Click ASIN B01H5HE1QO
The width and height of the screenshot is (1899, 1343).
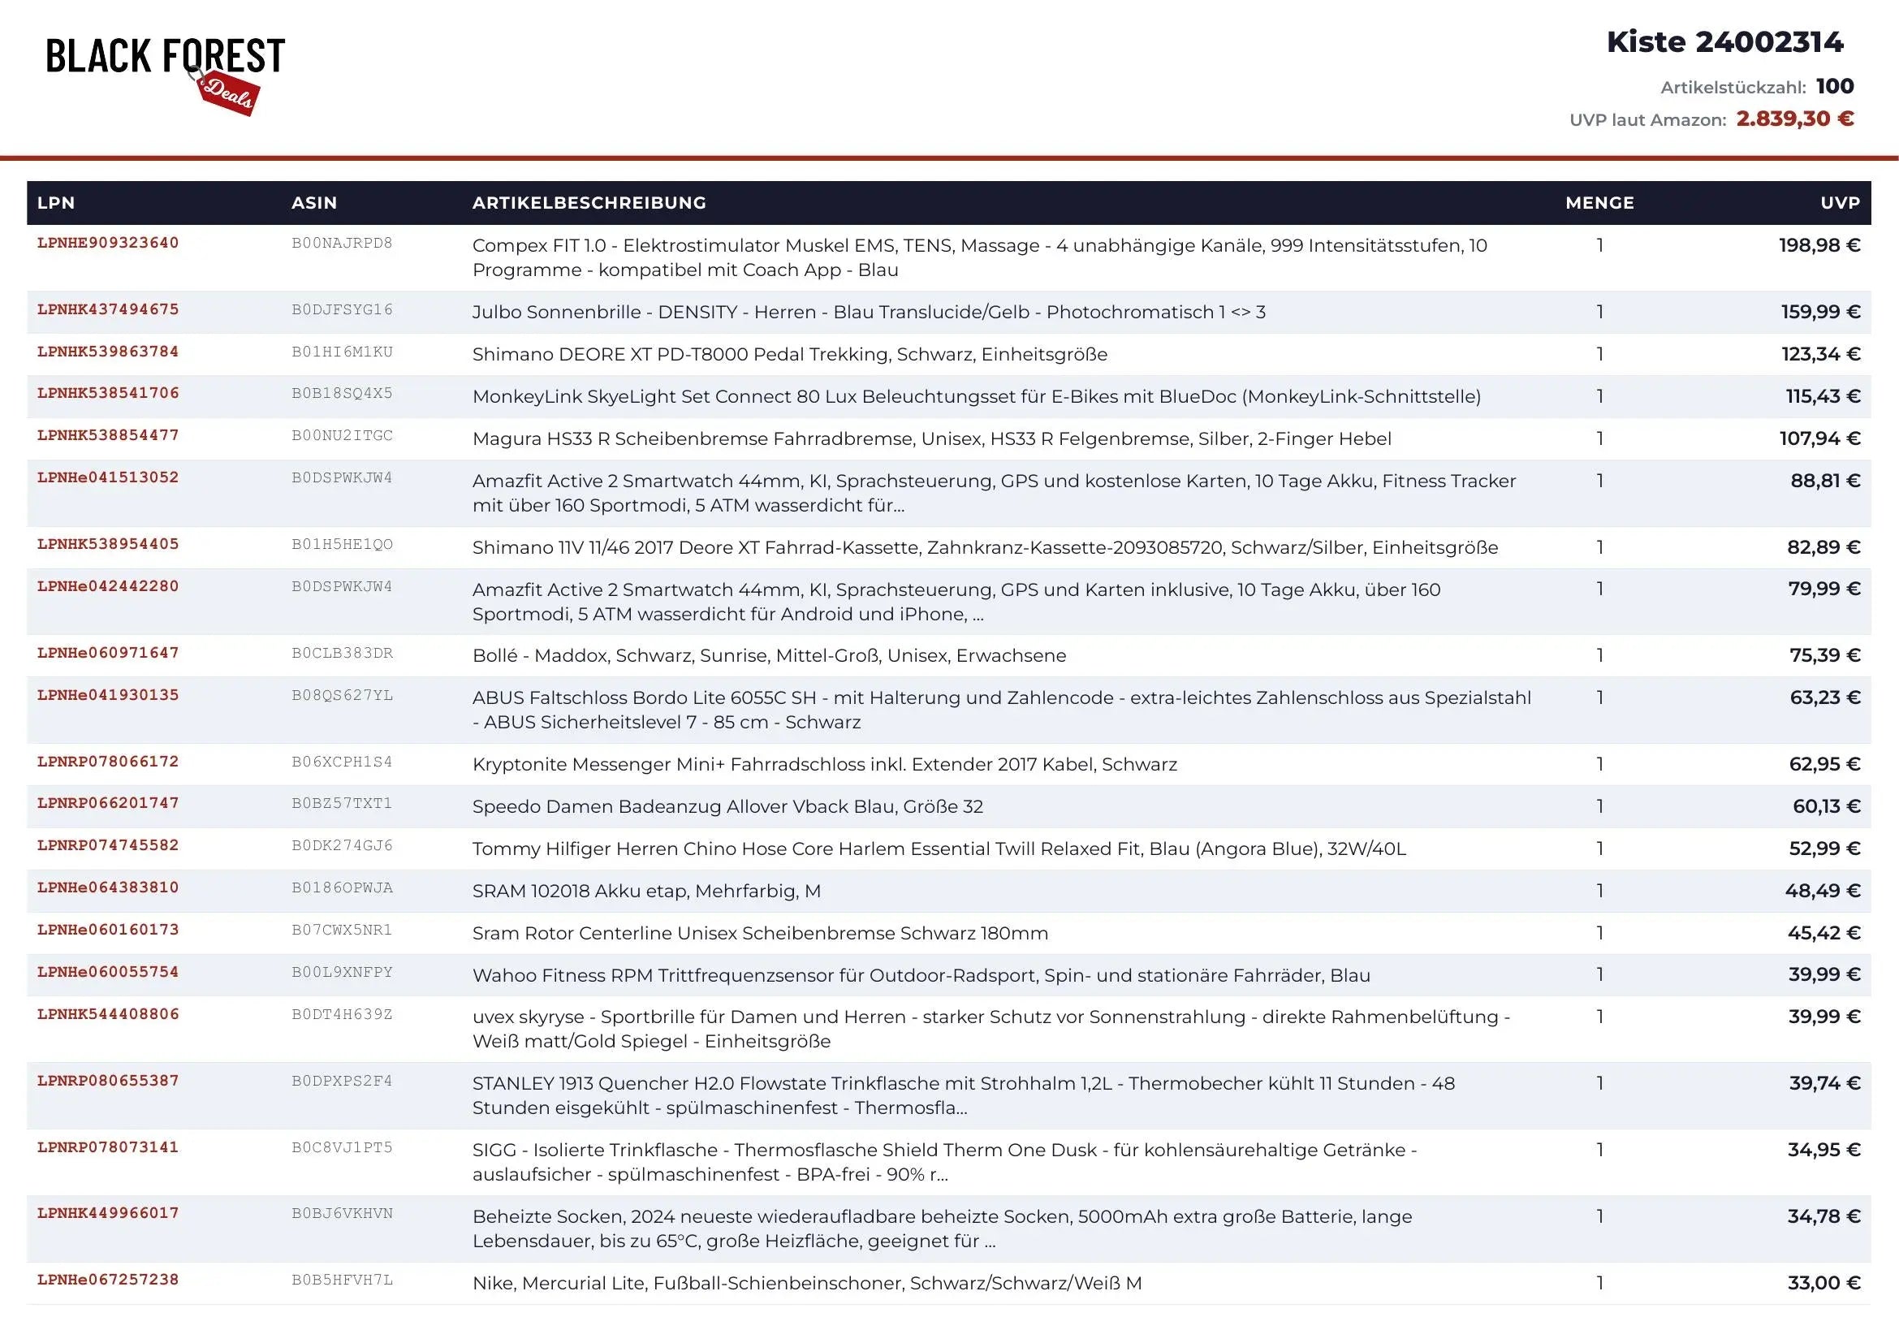tap(343, 546)
